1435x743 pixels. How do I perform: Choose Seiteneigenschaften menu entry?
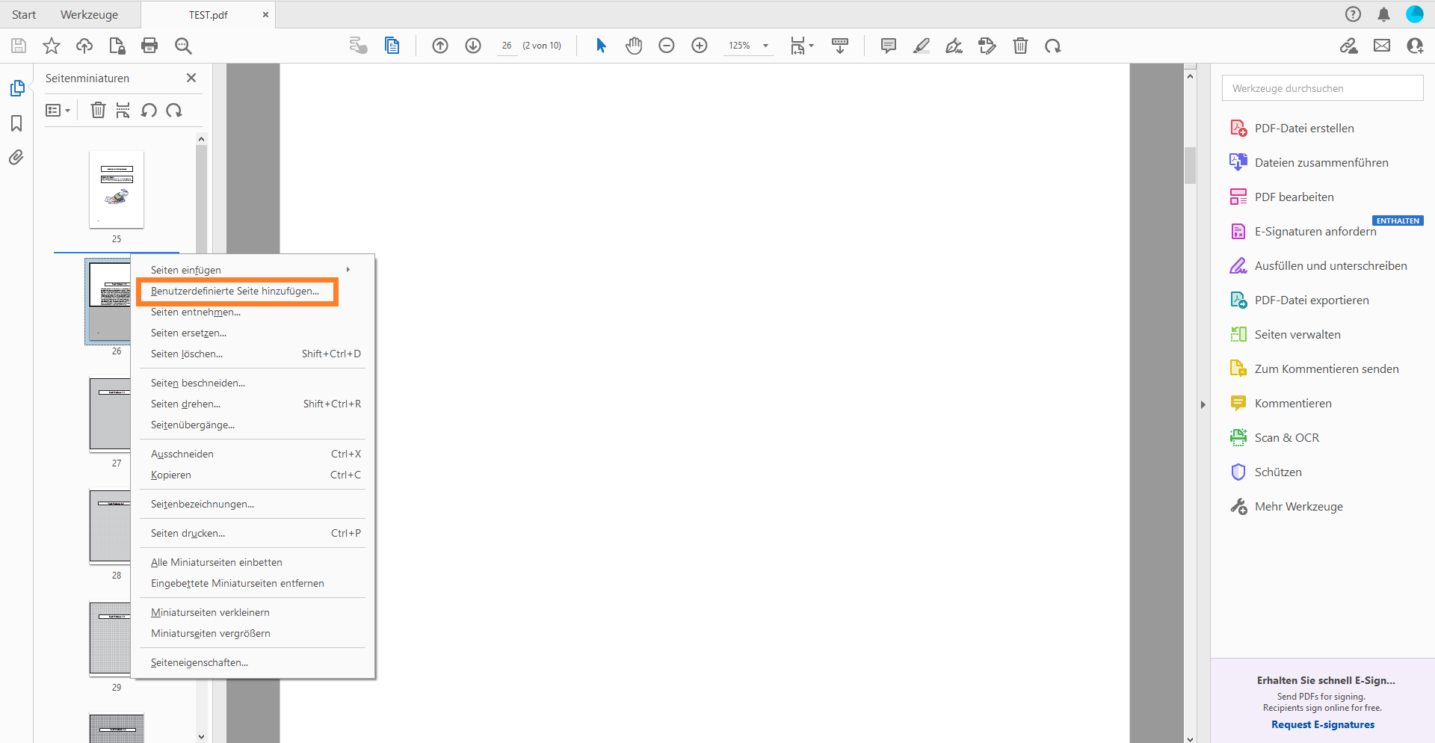pos(200,662)
